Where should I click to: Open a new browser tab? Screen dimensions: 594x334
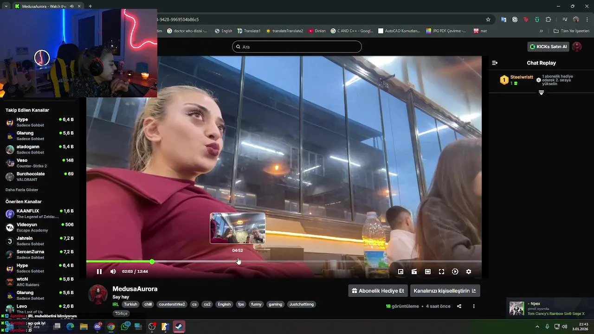tap(90, 6)
